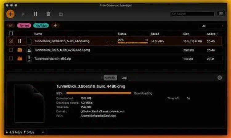The width and height of the screenshot is (231, 138).
Task: Select Tunnelblick_3.5.5_build_4270.4461.dmg file name
Action: [x=62, y=50]
